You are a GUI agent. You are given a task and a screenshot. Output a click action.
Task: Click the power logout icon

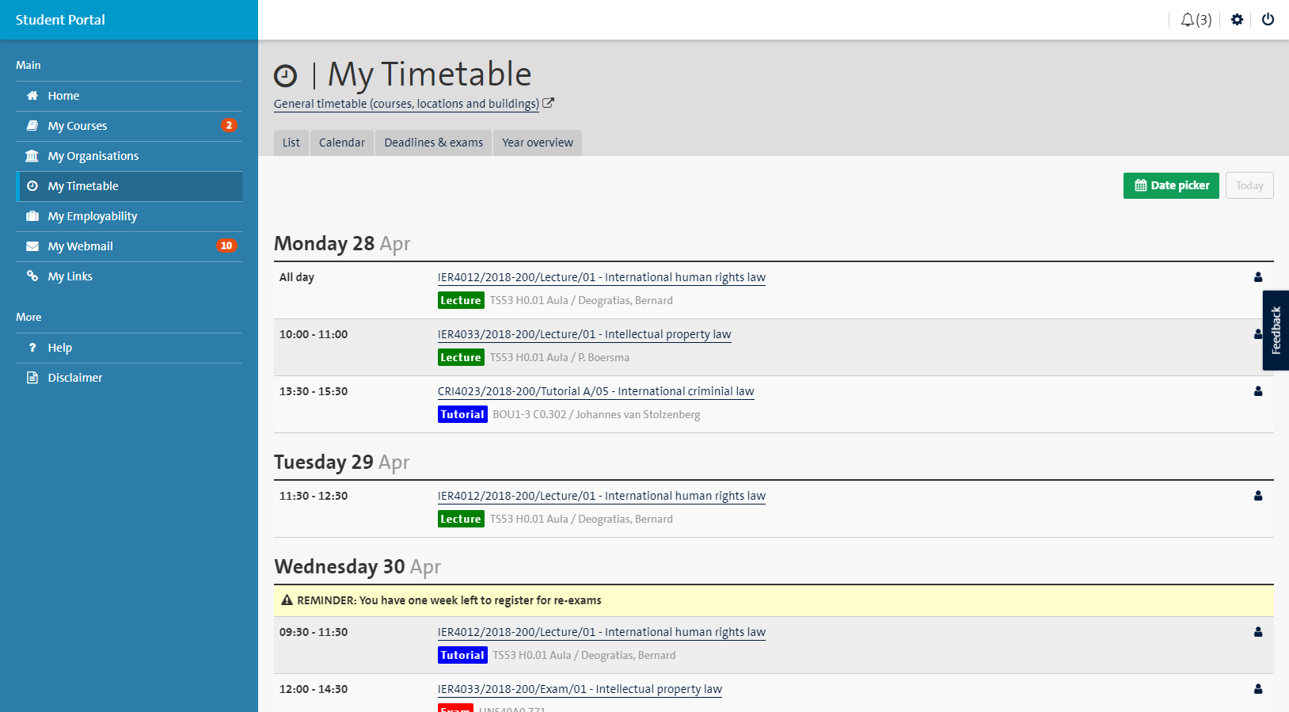click(x=1268, y=20)
